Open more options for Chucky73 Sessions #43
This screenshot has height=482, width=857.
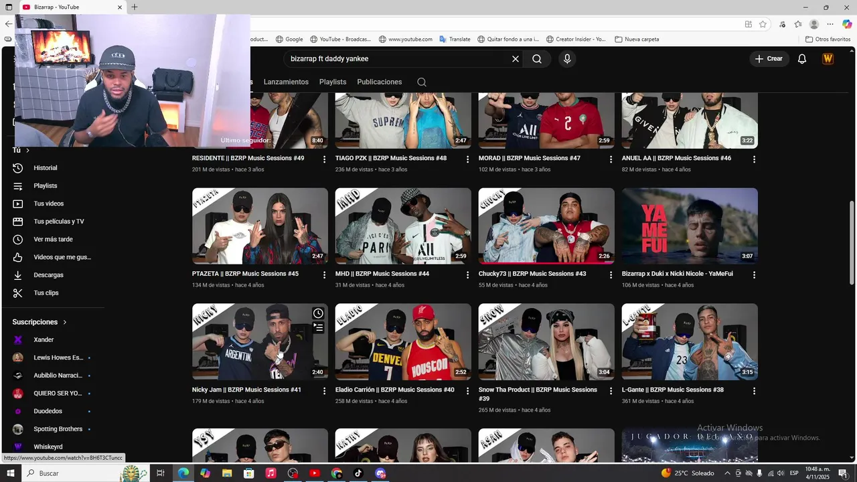click(611, 275)
